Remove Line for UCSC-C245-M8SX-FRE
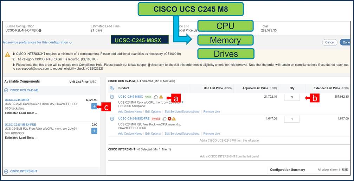Viewport: 354px width, 181px height. pos(212,134)
